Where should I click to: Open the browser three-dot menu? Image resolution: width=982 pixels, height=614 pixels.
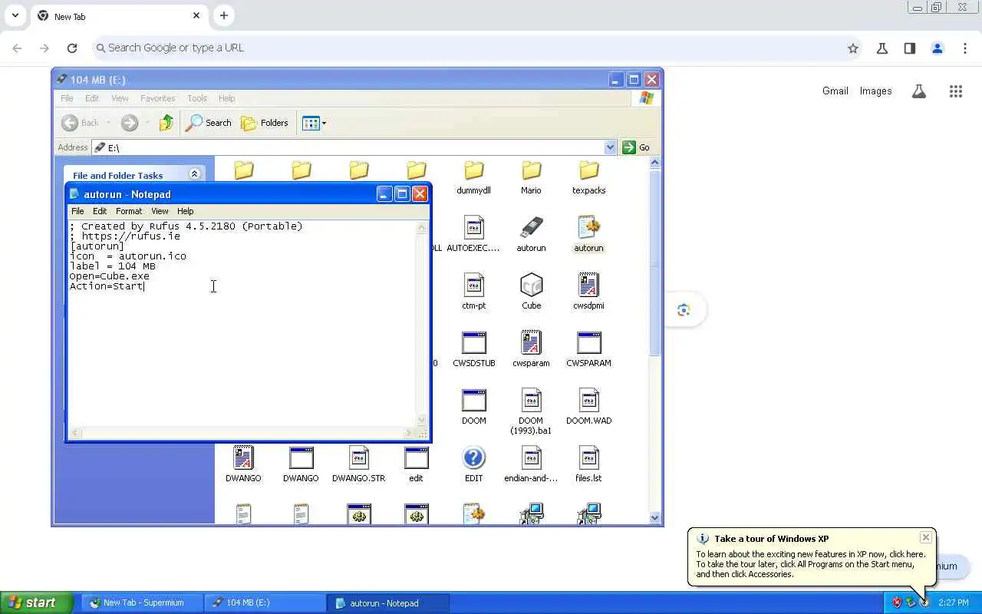[965, 48]
